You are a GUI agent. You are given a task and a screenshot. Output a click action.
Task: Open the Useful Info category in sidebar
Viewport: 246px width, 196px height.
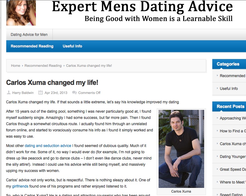tap(229, 88)
